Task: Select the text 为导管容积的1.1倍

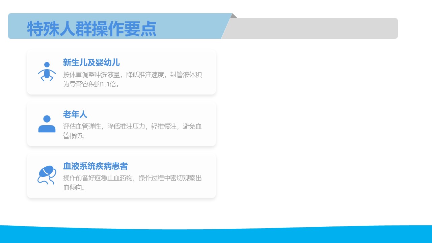Action: click(91, 84)
